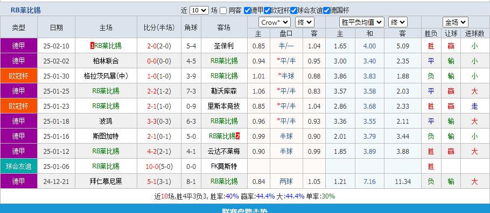This screenshot has width=490, height=213.
Task: Click the 让球 column header
Action: coord(451,33)
